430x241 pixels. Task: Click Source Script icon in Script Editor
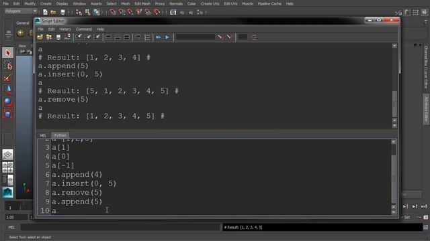click(49, 37)
